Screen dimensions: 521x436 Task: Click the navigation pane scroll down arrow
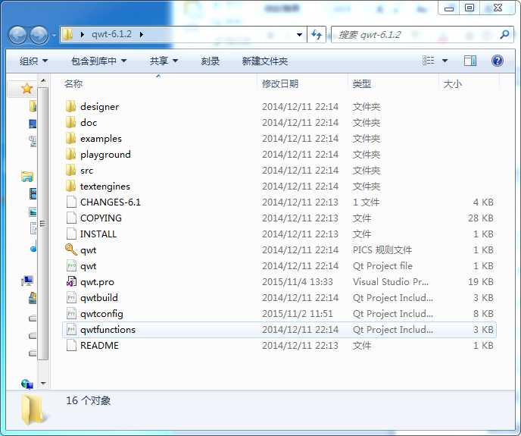point(43,384)
